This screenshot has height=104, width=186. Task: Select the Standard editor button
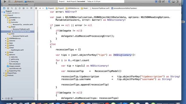(156, 1)
